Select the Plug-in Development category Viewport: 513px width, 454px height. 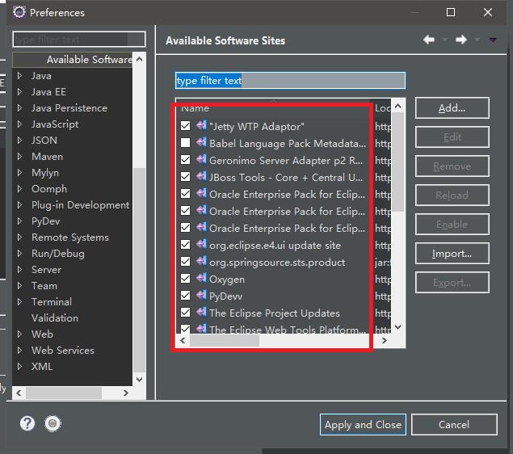click(x=81, y=205)
